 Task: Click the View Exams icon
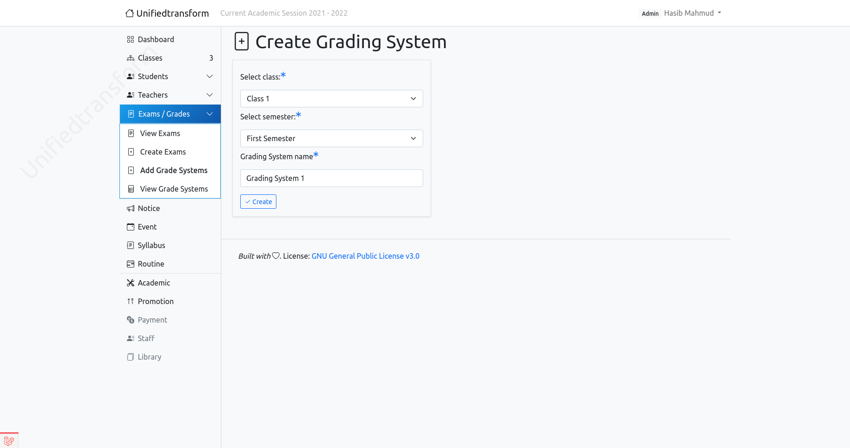131,133
